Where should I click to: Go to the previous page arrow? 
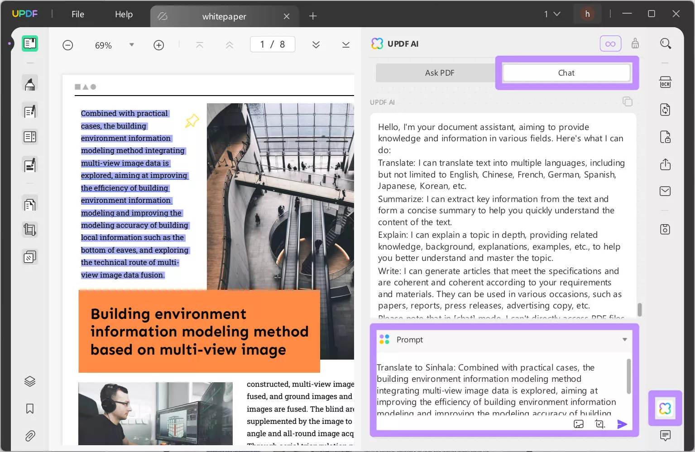(x=230, y=45)
